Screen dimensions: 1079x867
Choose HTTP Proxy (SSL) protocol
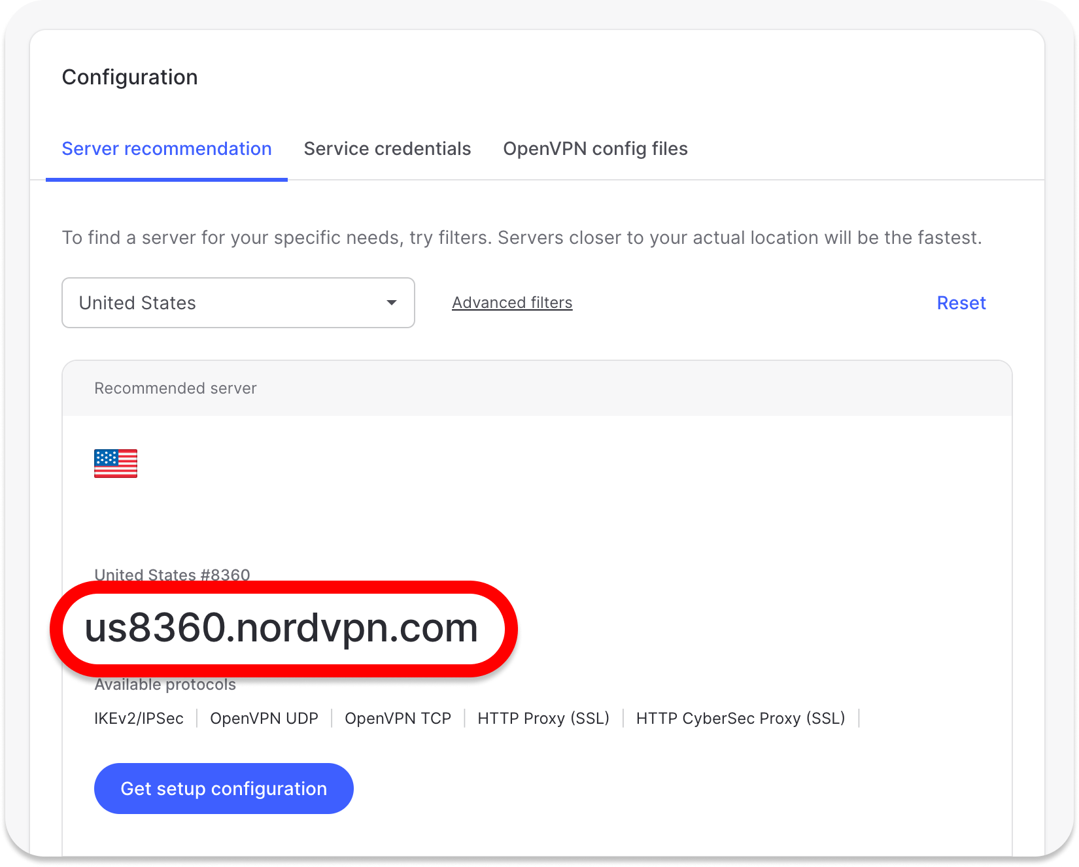click(543, 719)
